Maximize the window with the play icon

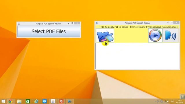pos(171,23)
